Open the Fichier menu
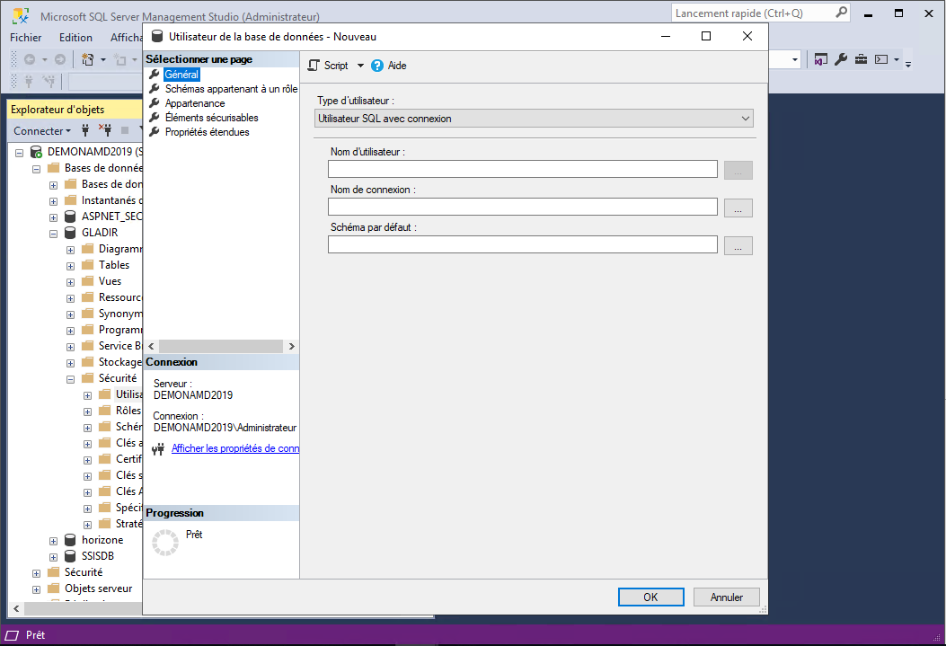 click(26, 38)
